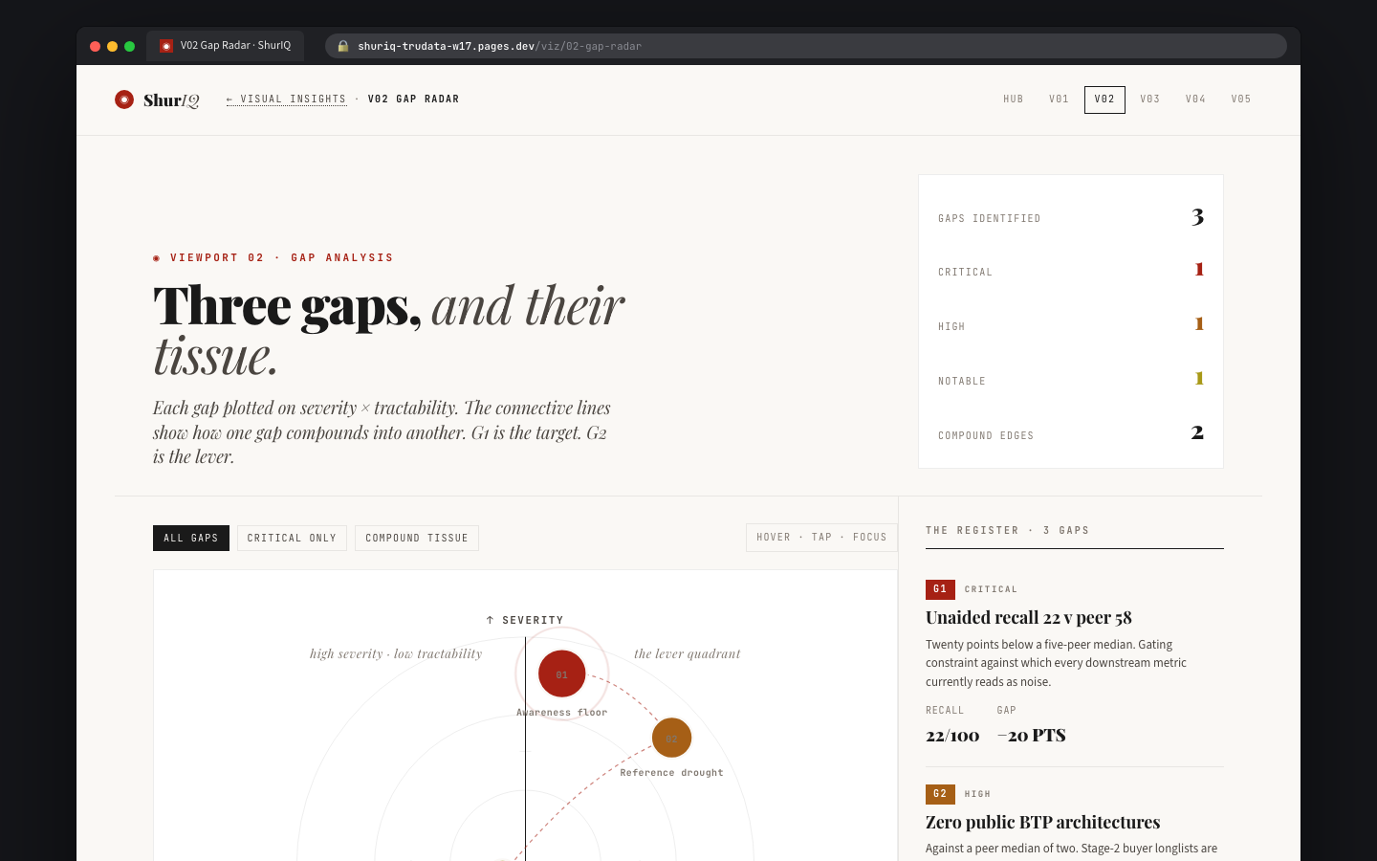Open the Unaided recall 22 v peer 58 entry
Viewport: 1377px width, 861px height.
1028,618
